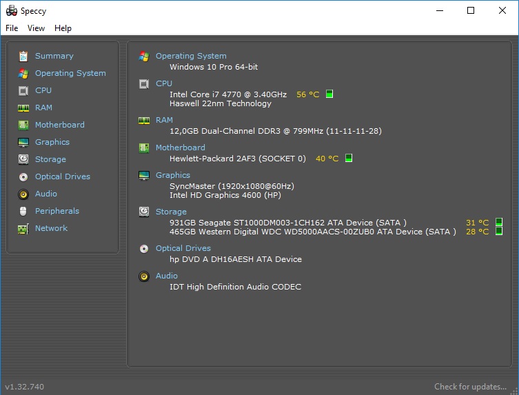Screen dimensions: 519x395
Task: Go to the CPU section in sidebar
Action: [43, 90]
